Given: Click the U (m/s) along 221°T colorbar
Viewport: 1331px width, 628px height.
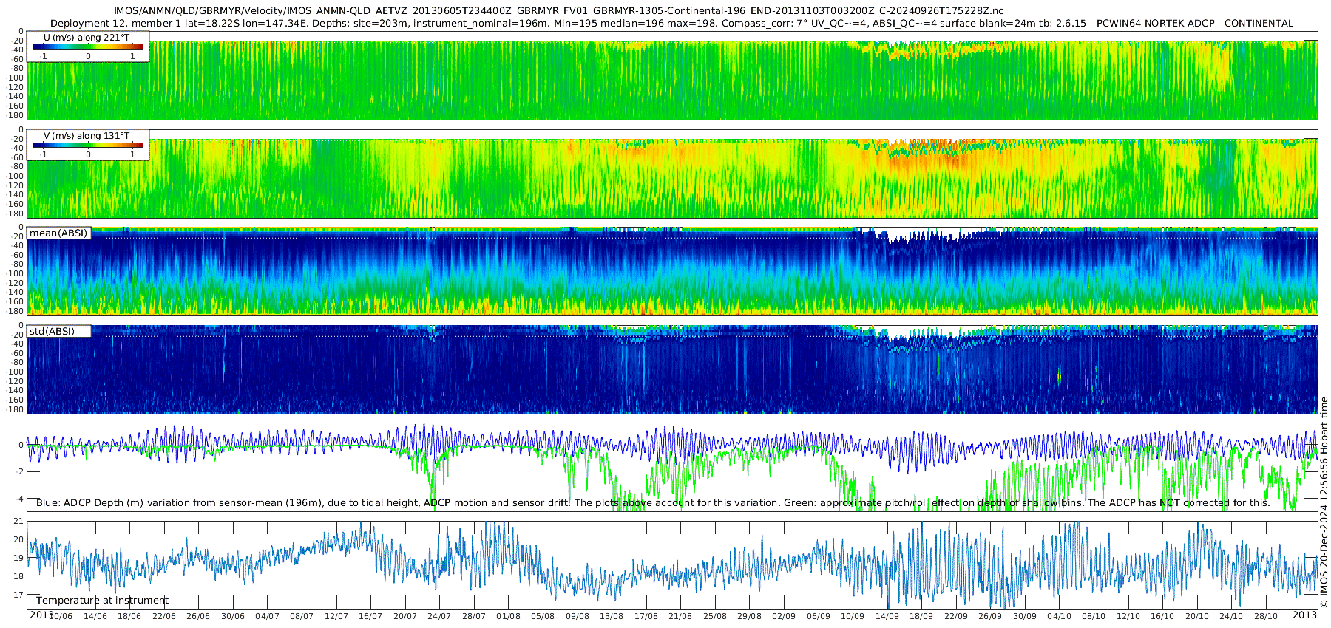Looking at the screenshot, I should (88, 47).
